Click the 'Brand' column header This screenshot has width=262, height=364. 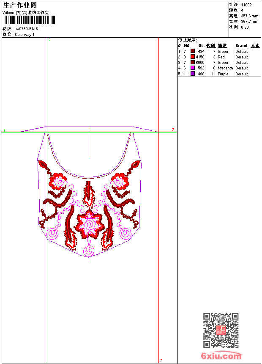coord(241,46)
